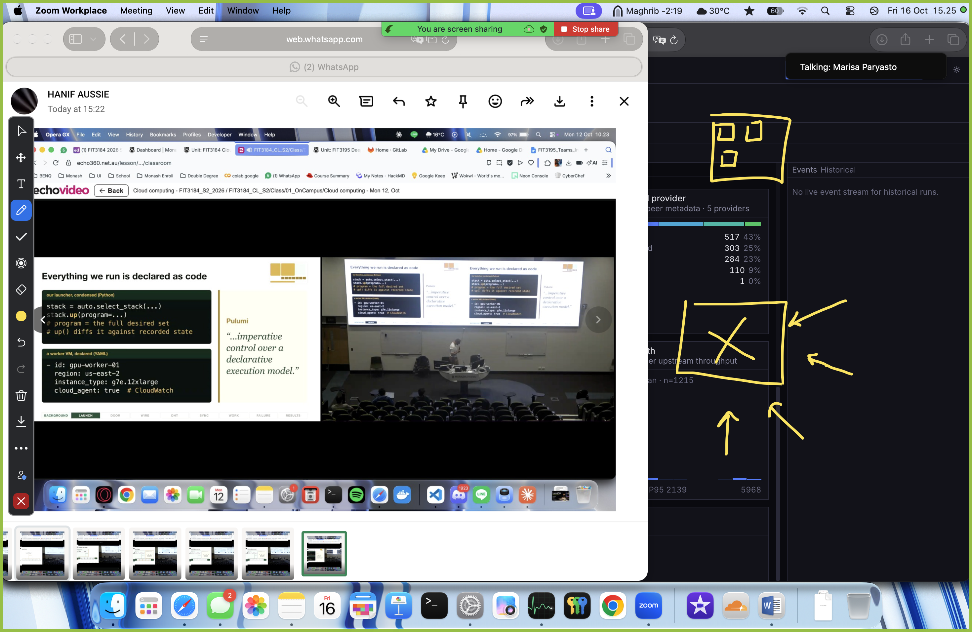Stop the Zoom screen share
The image size is (972, 632).
point(586,29)
